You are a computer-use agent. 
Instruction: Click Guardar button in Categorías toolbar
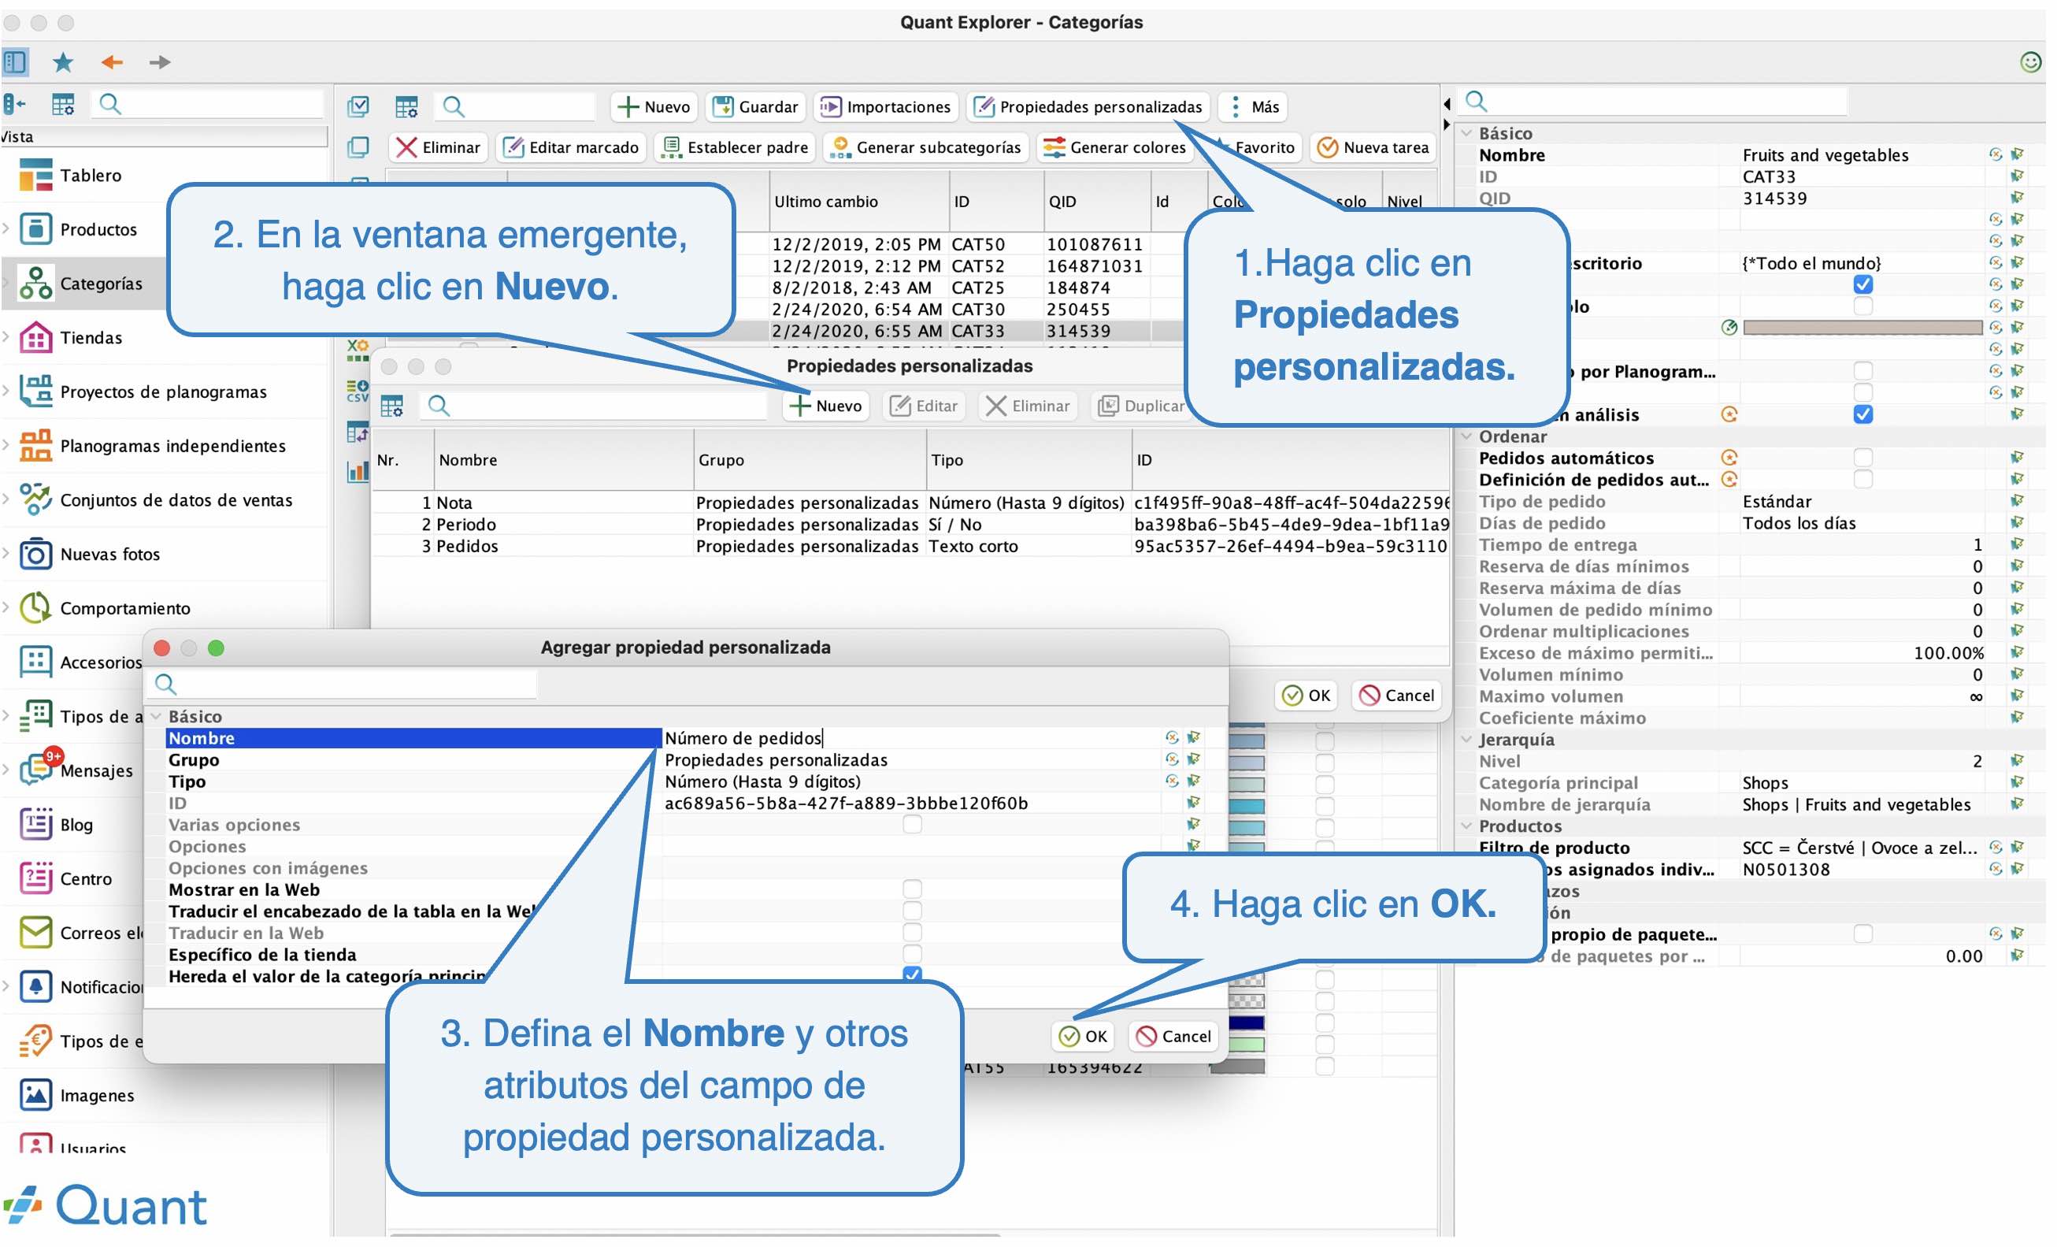point(756,107)
